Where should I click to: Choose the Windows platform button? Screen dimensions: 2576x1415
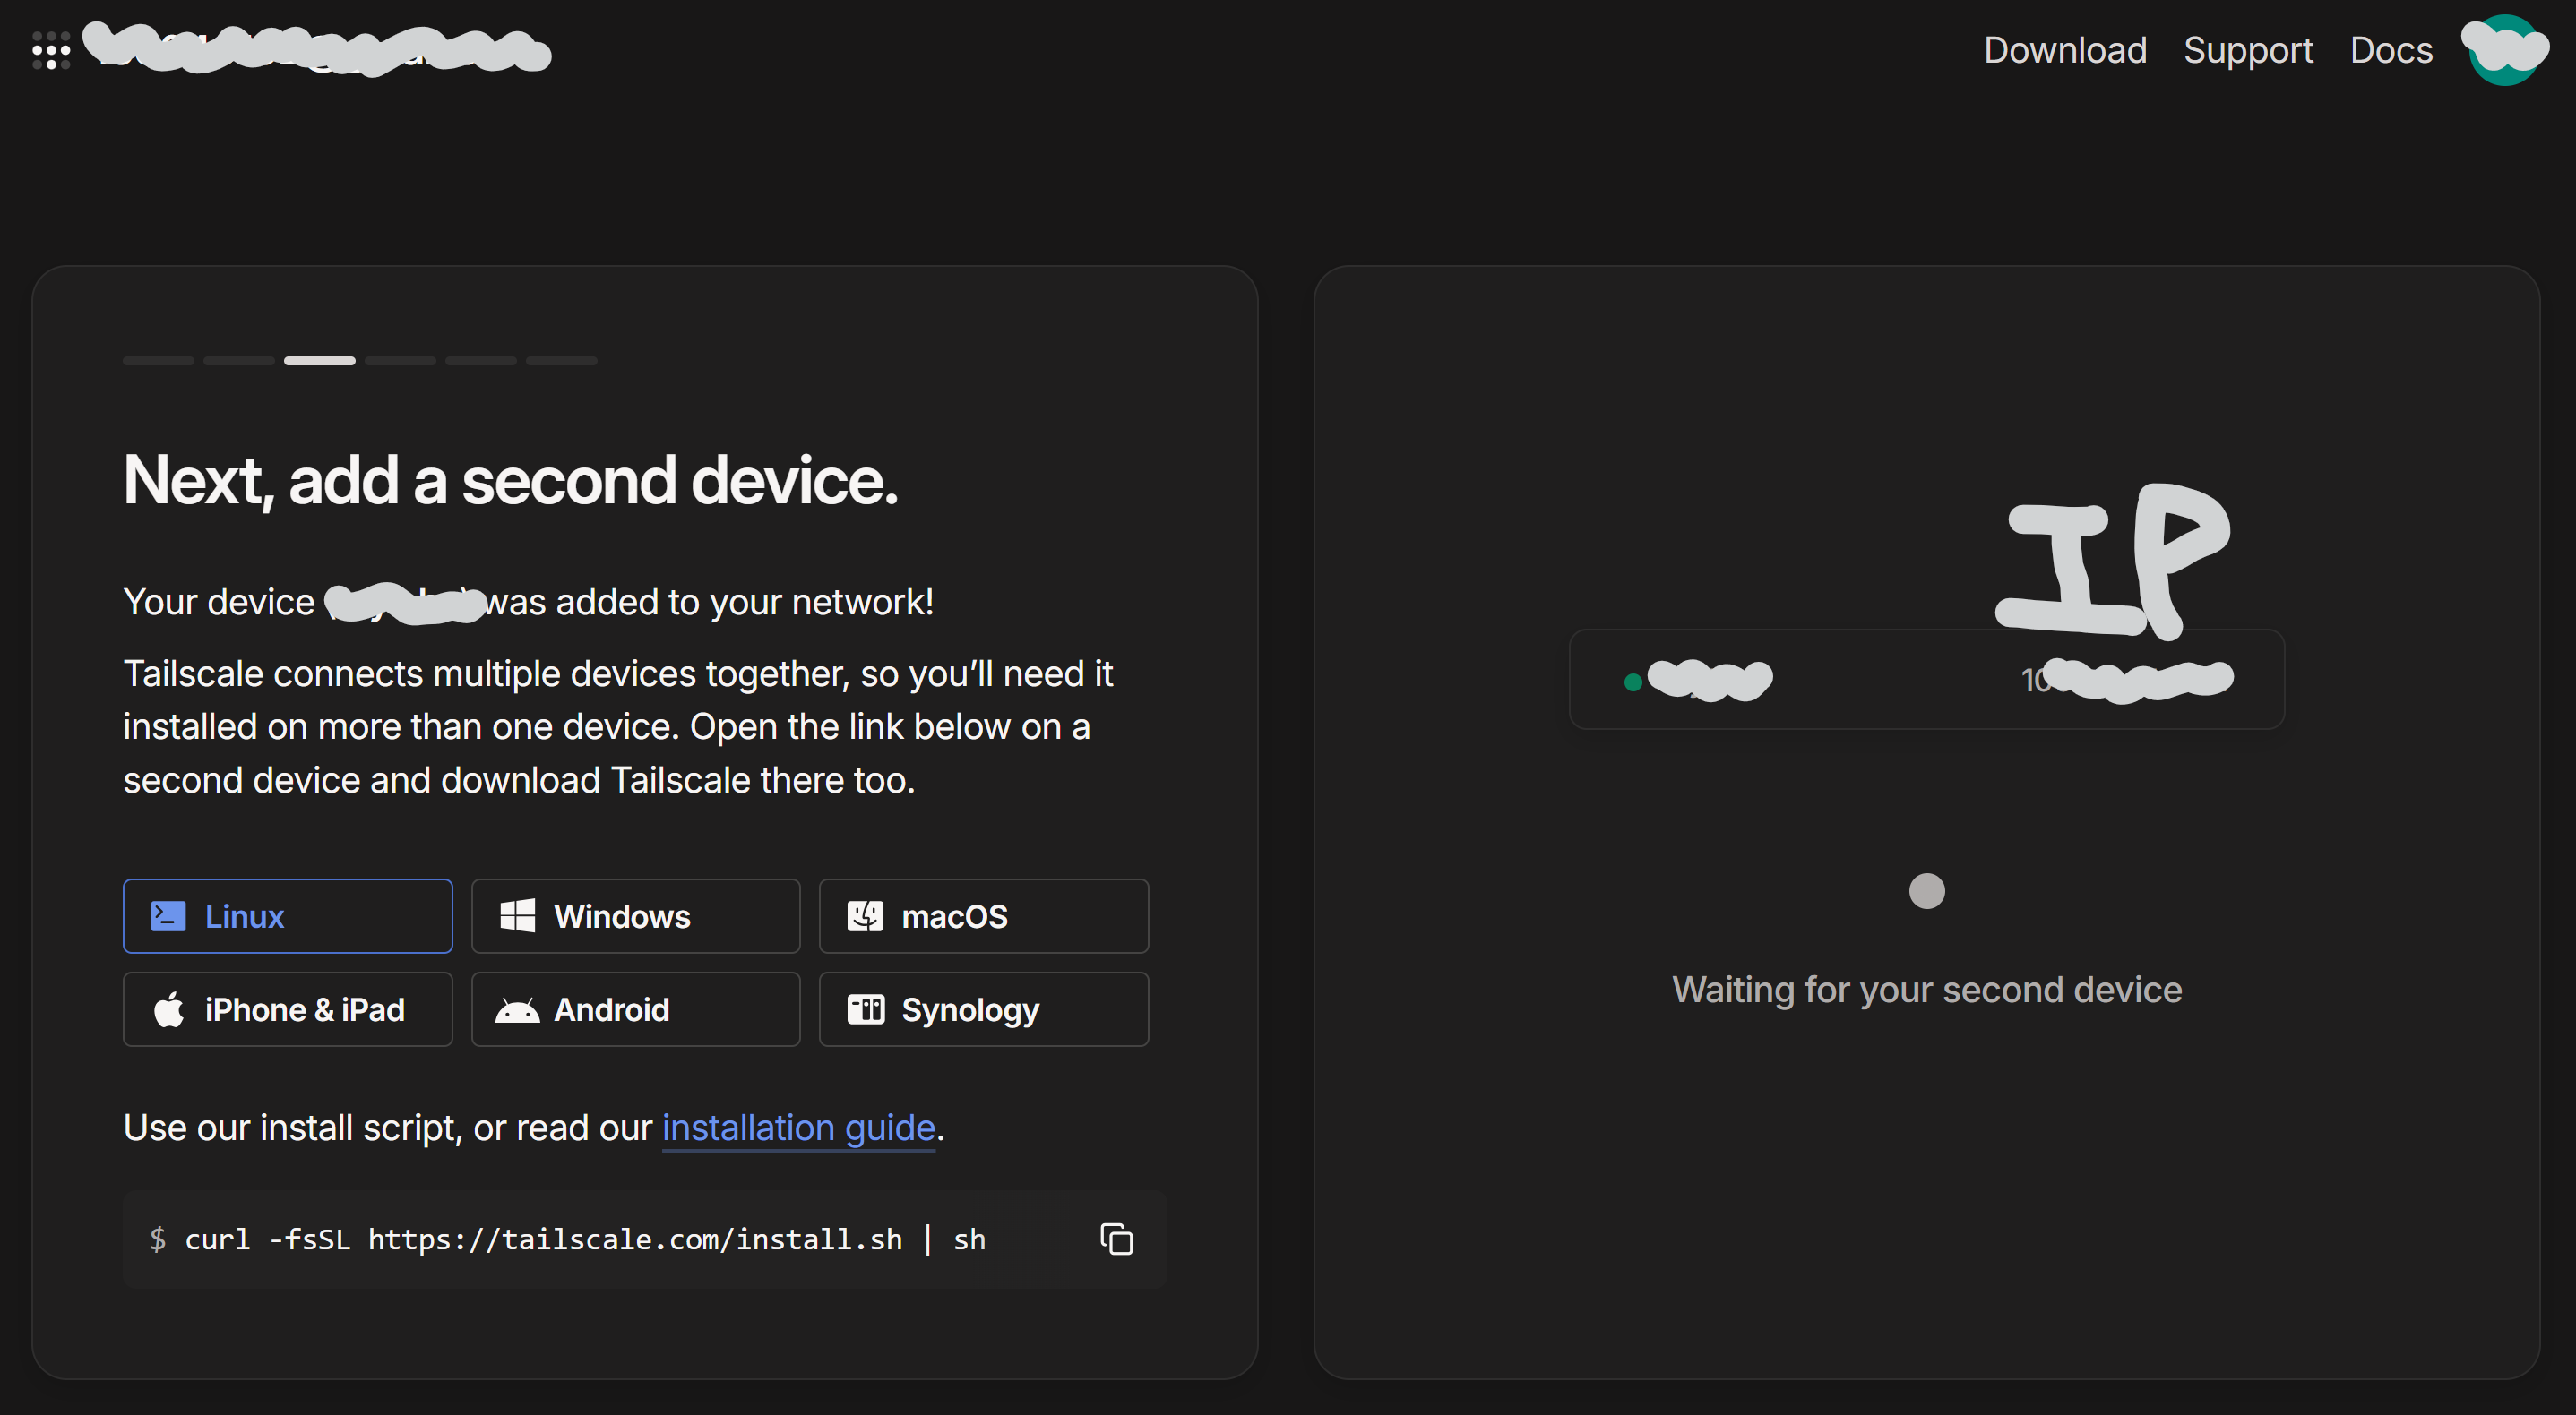[635, 915]
